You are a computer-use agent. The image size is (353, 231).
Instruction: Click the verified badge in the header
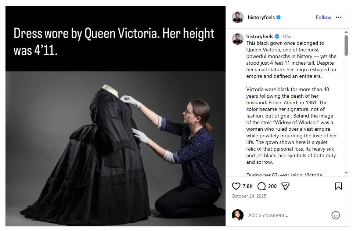[278, 17]
